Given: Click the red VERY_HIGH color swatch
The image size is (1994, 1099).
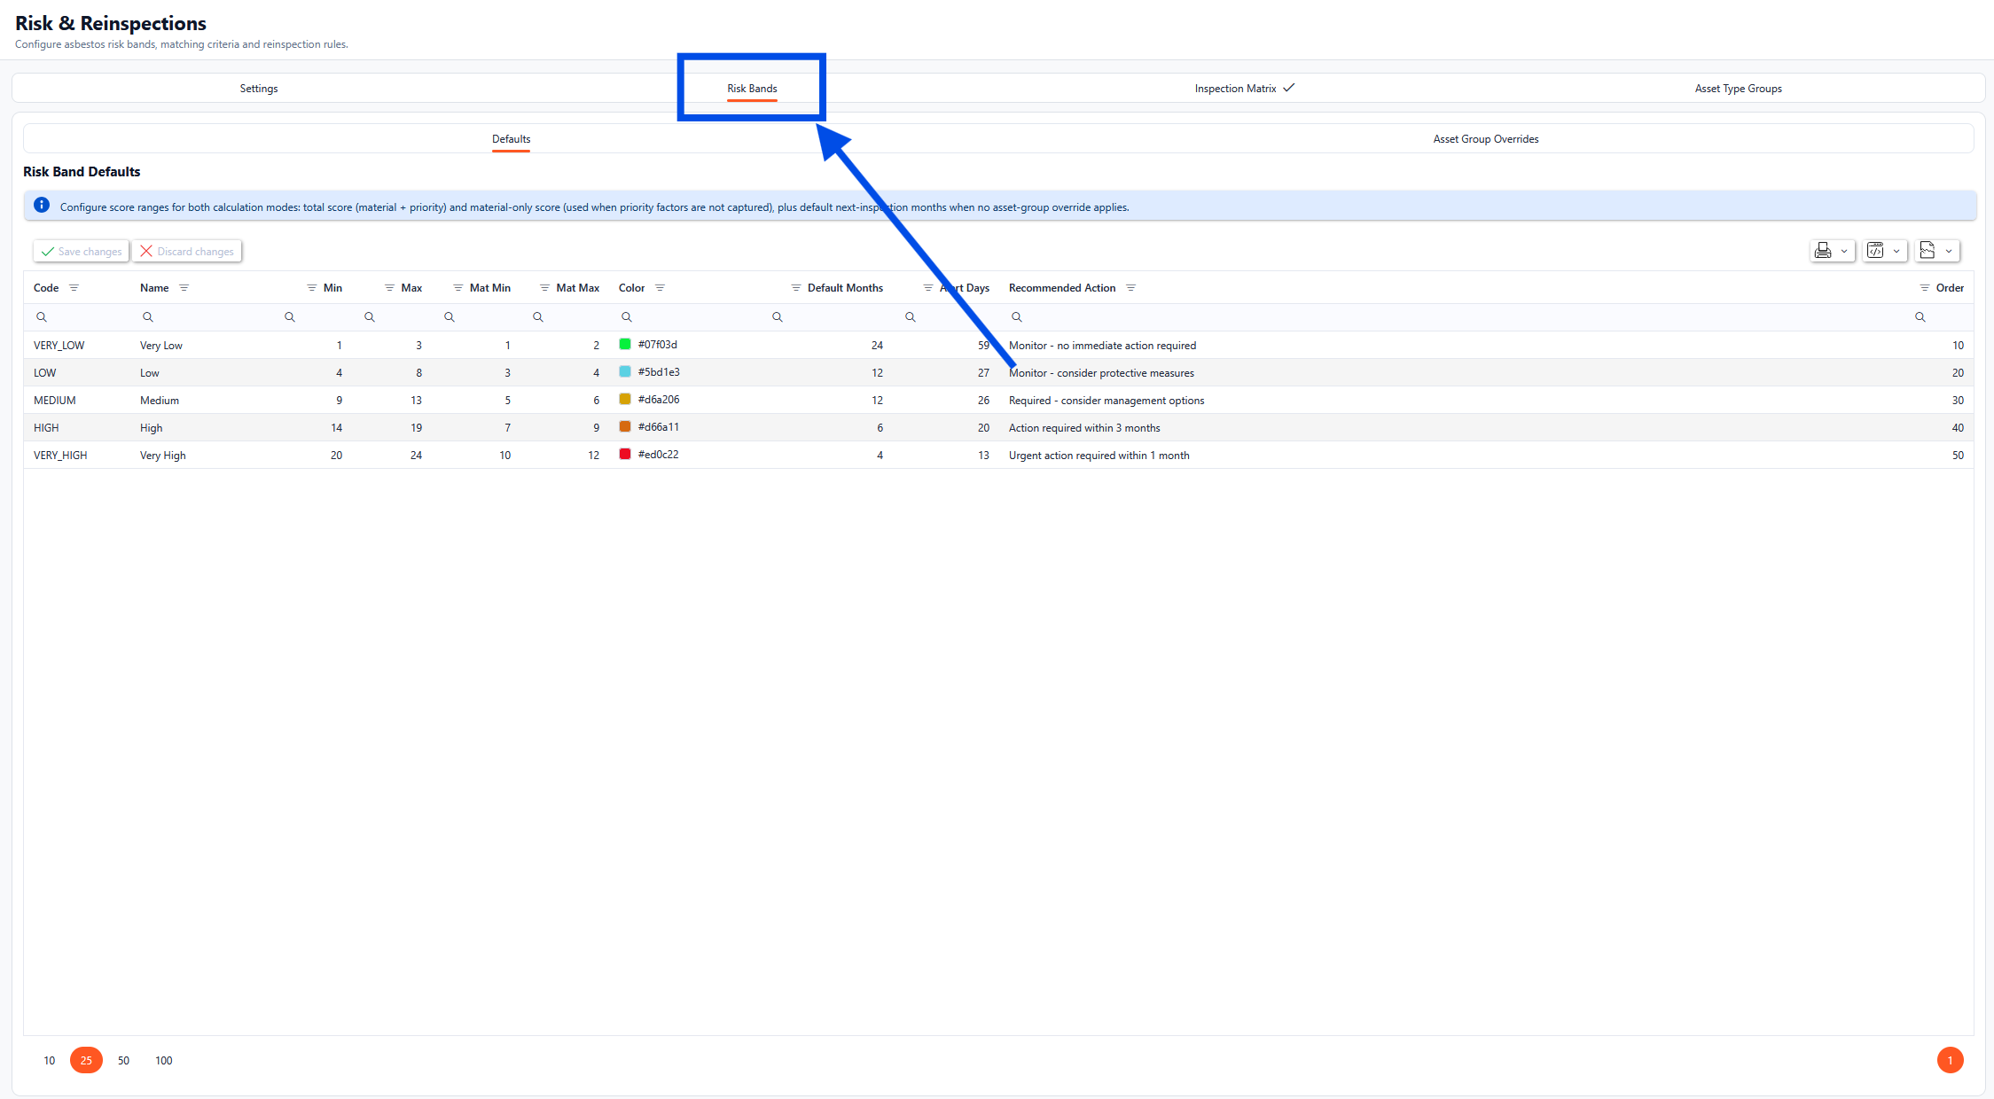Looking at the screenshot, I should 625,455.
